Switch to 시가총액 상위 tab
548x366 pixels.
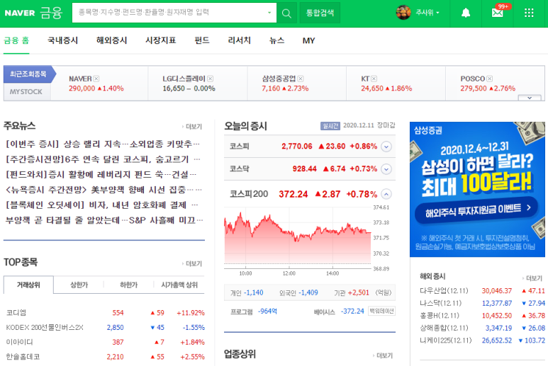pyautogui.click(x=179, y=285)
